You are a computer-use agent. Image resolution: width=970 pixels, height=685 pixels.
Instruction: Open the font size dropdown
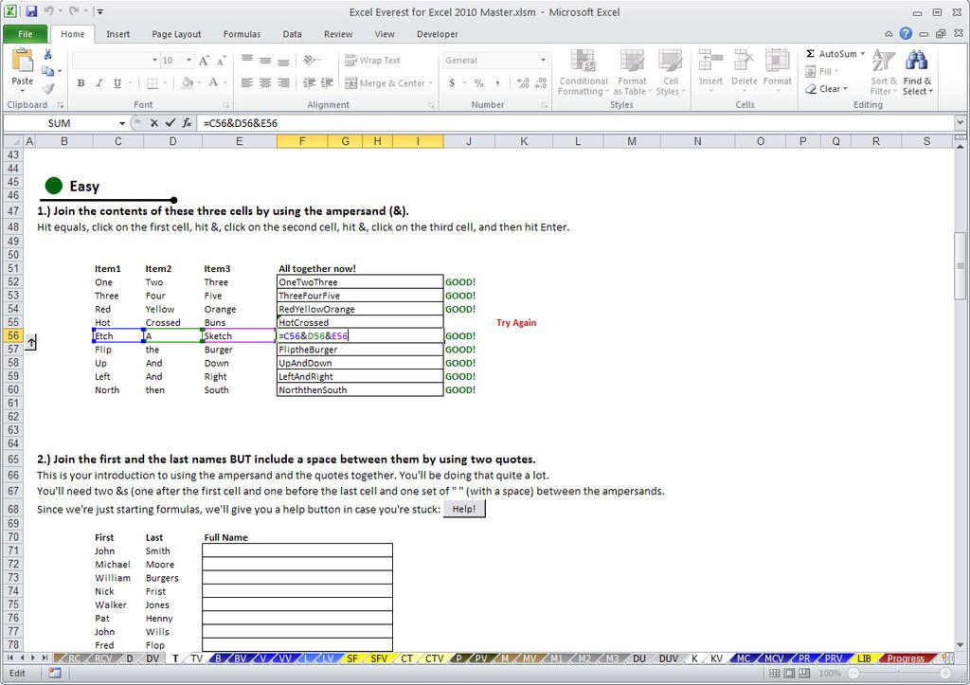coord(189,60)
